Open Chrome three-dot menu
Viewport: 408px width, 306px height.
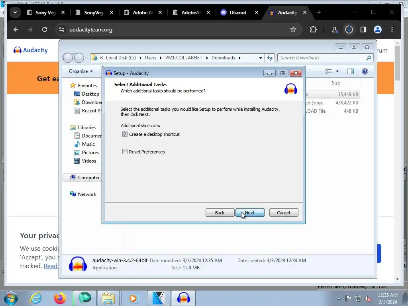(392, 29)
